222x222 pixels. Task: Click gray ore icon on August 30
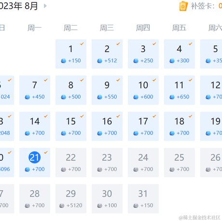click(100, 206)
